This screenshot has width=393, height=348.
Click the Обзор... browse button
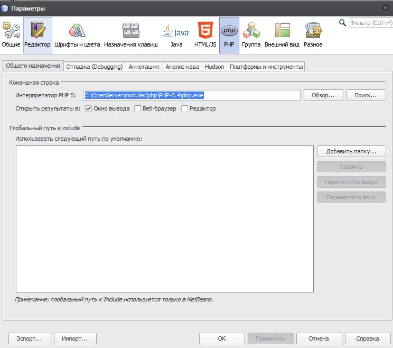(x=323, y=96)
